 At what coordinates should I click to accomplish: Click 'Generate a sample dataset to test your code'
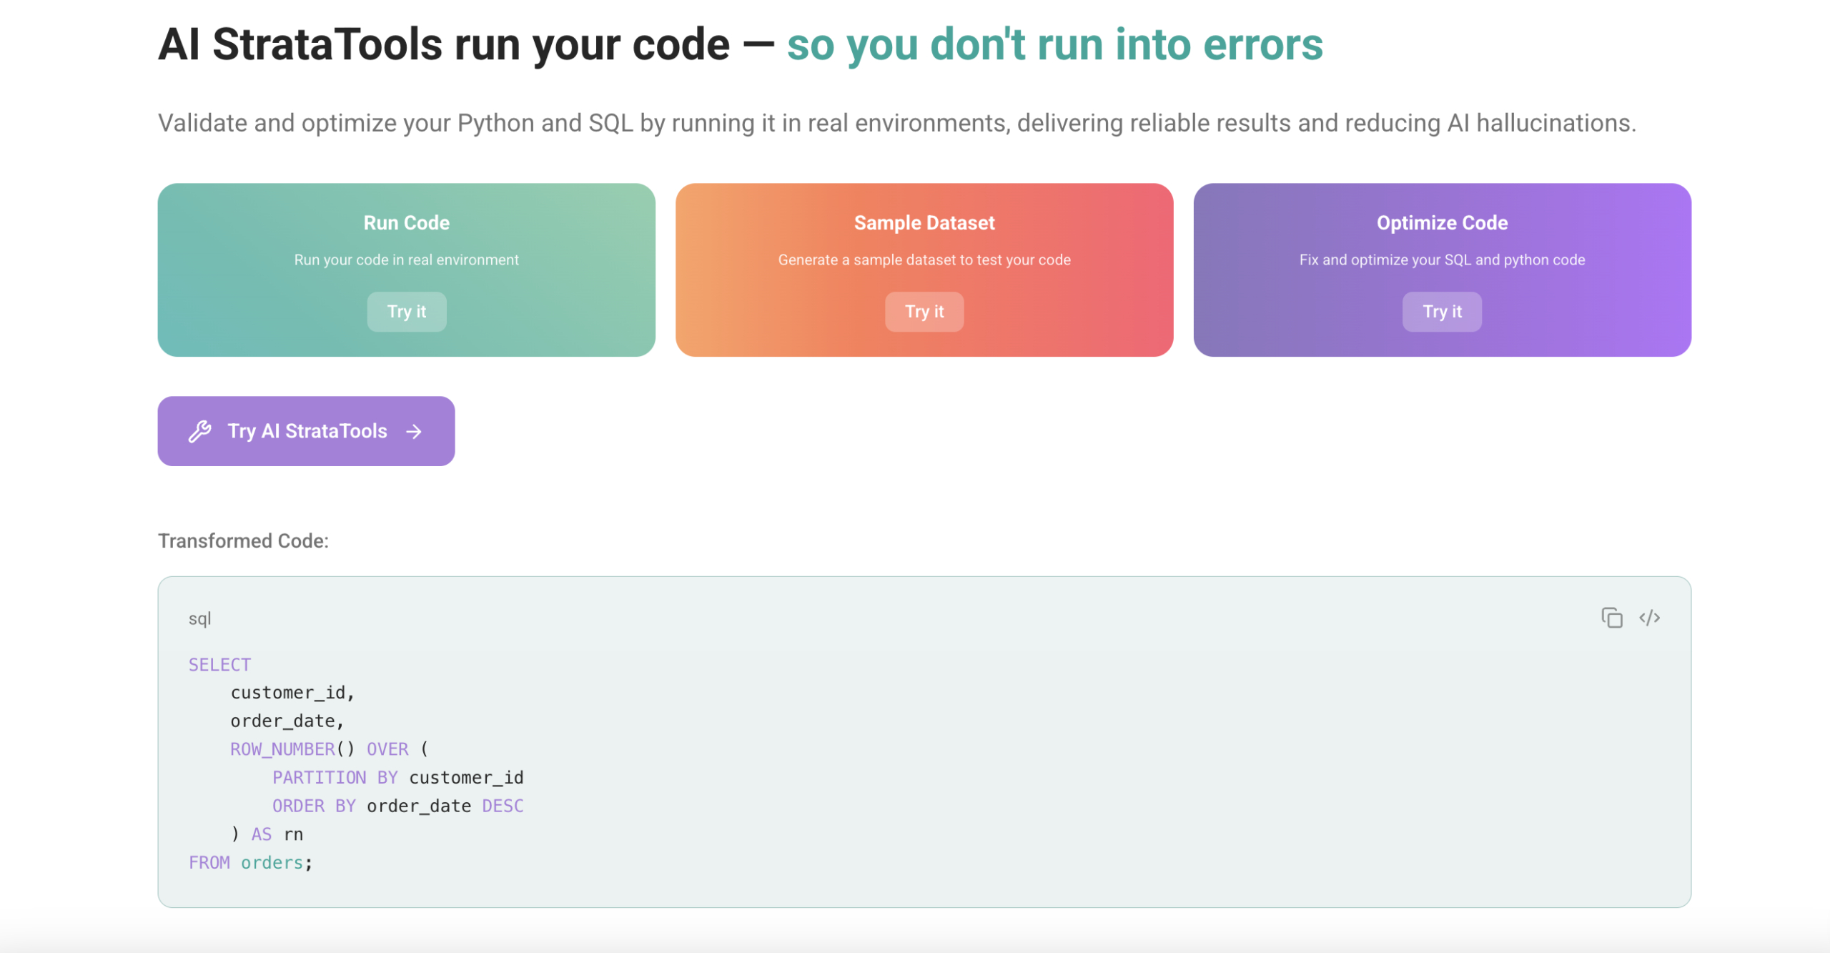(x=924, y=260)
